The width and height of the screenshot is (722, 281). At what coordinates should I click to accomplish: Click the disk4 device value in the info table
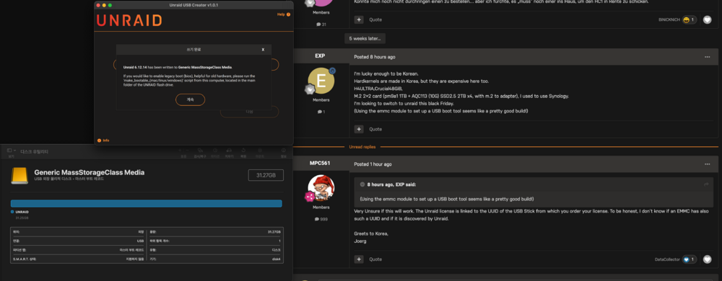click(277, 259)
